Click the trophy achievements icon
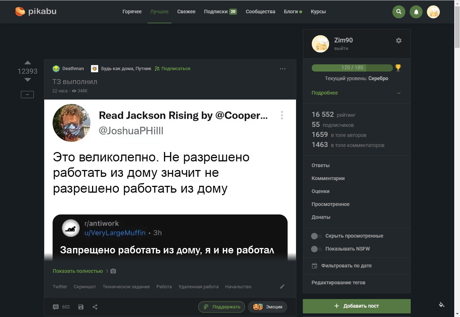Screen dimensions: 460x317 (398, 67)
